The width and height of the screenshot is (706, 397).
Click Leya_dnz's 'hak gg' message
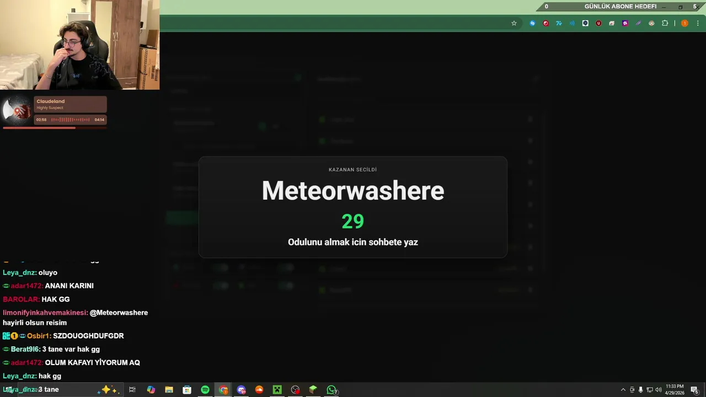pos(50,376)
